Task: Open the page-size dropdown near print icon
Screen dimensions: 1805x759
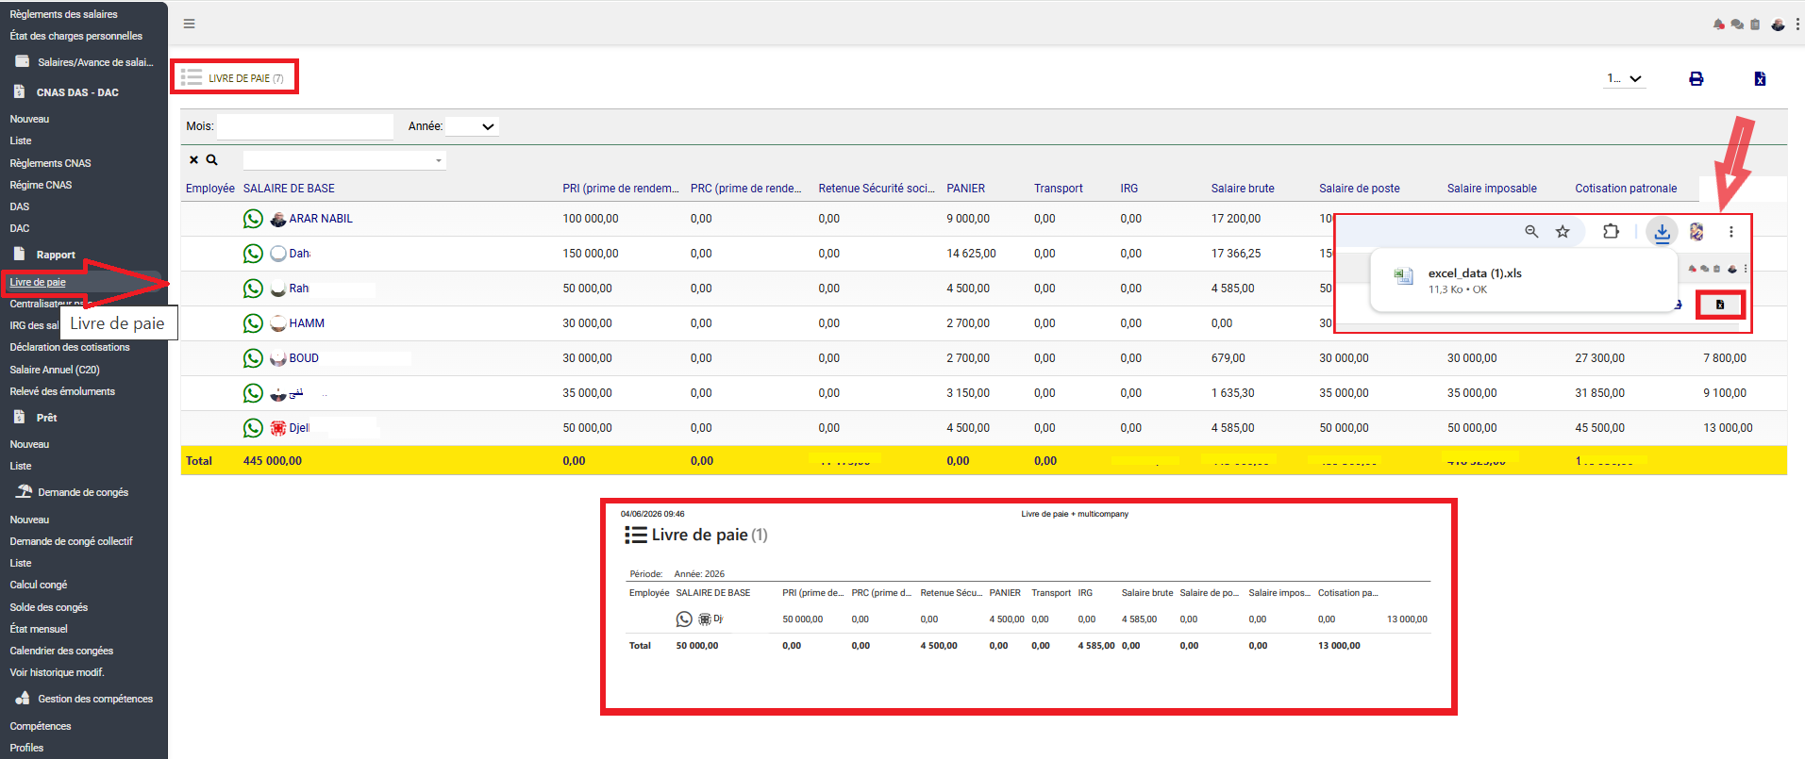Action: click(x=1625, y=79)
